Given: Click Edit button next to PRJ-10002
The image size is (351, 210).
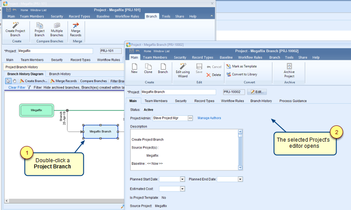Looking at the screenshot, I should coord(257,92).
